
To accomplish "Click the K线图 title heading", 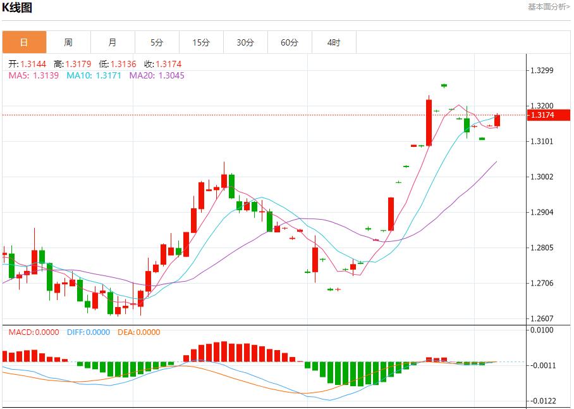I will click(17, 8).
